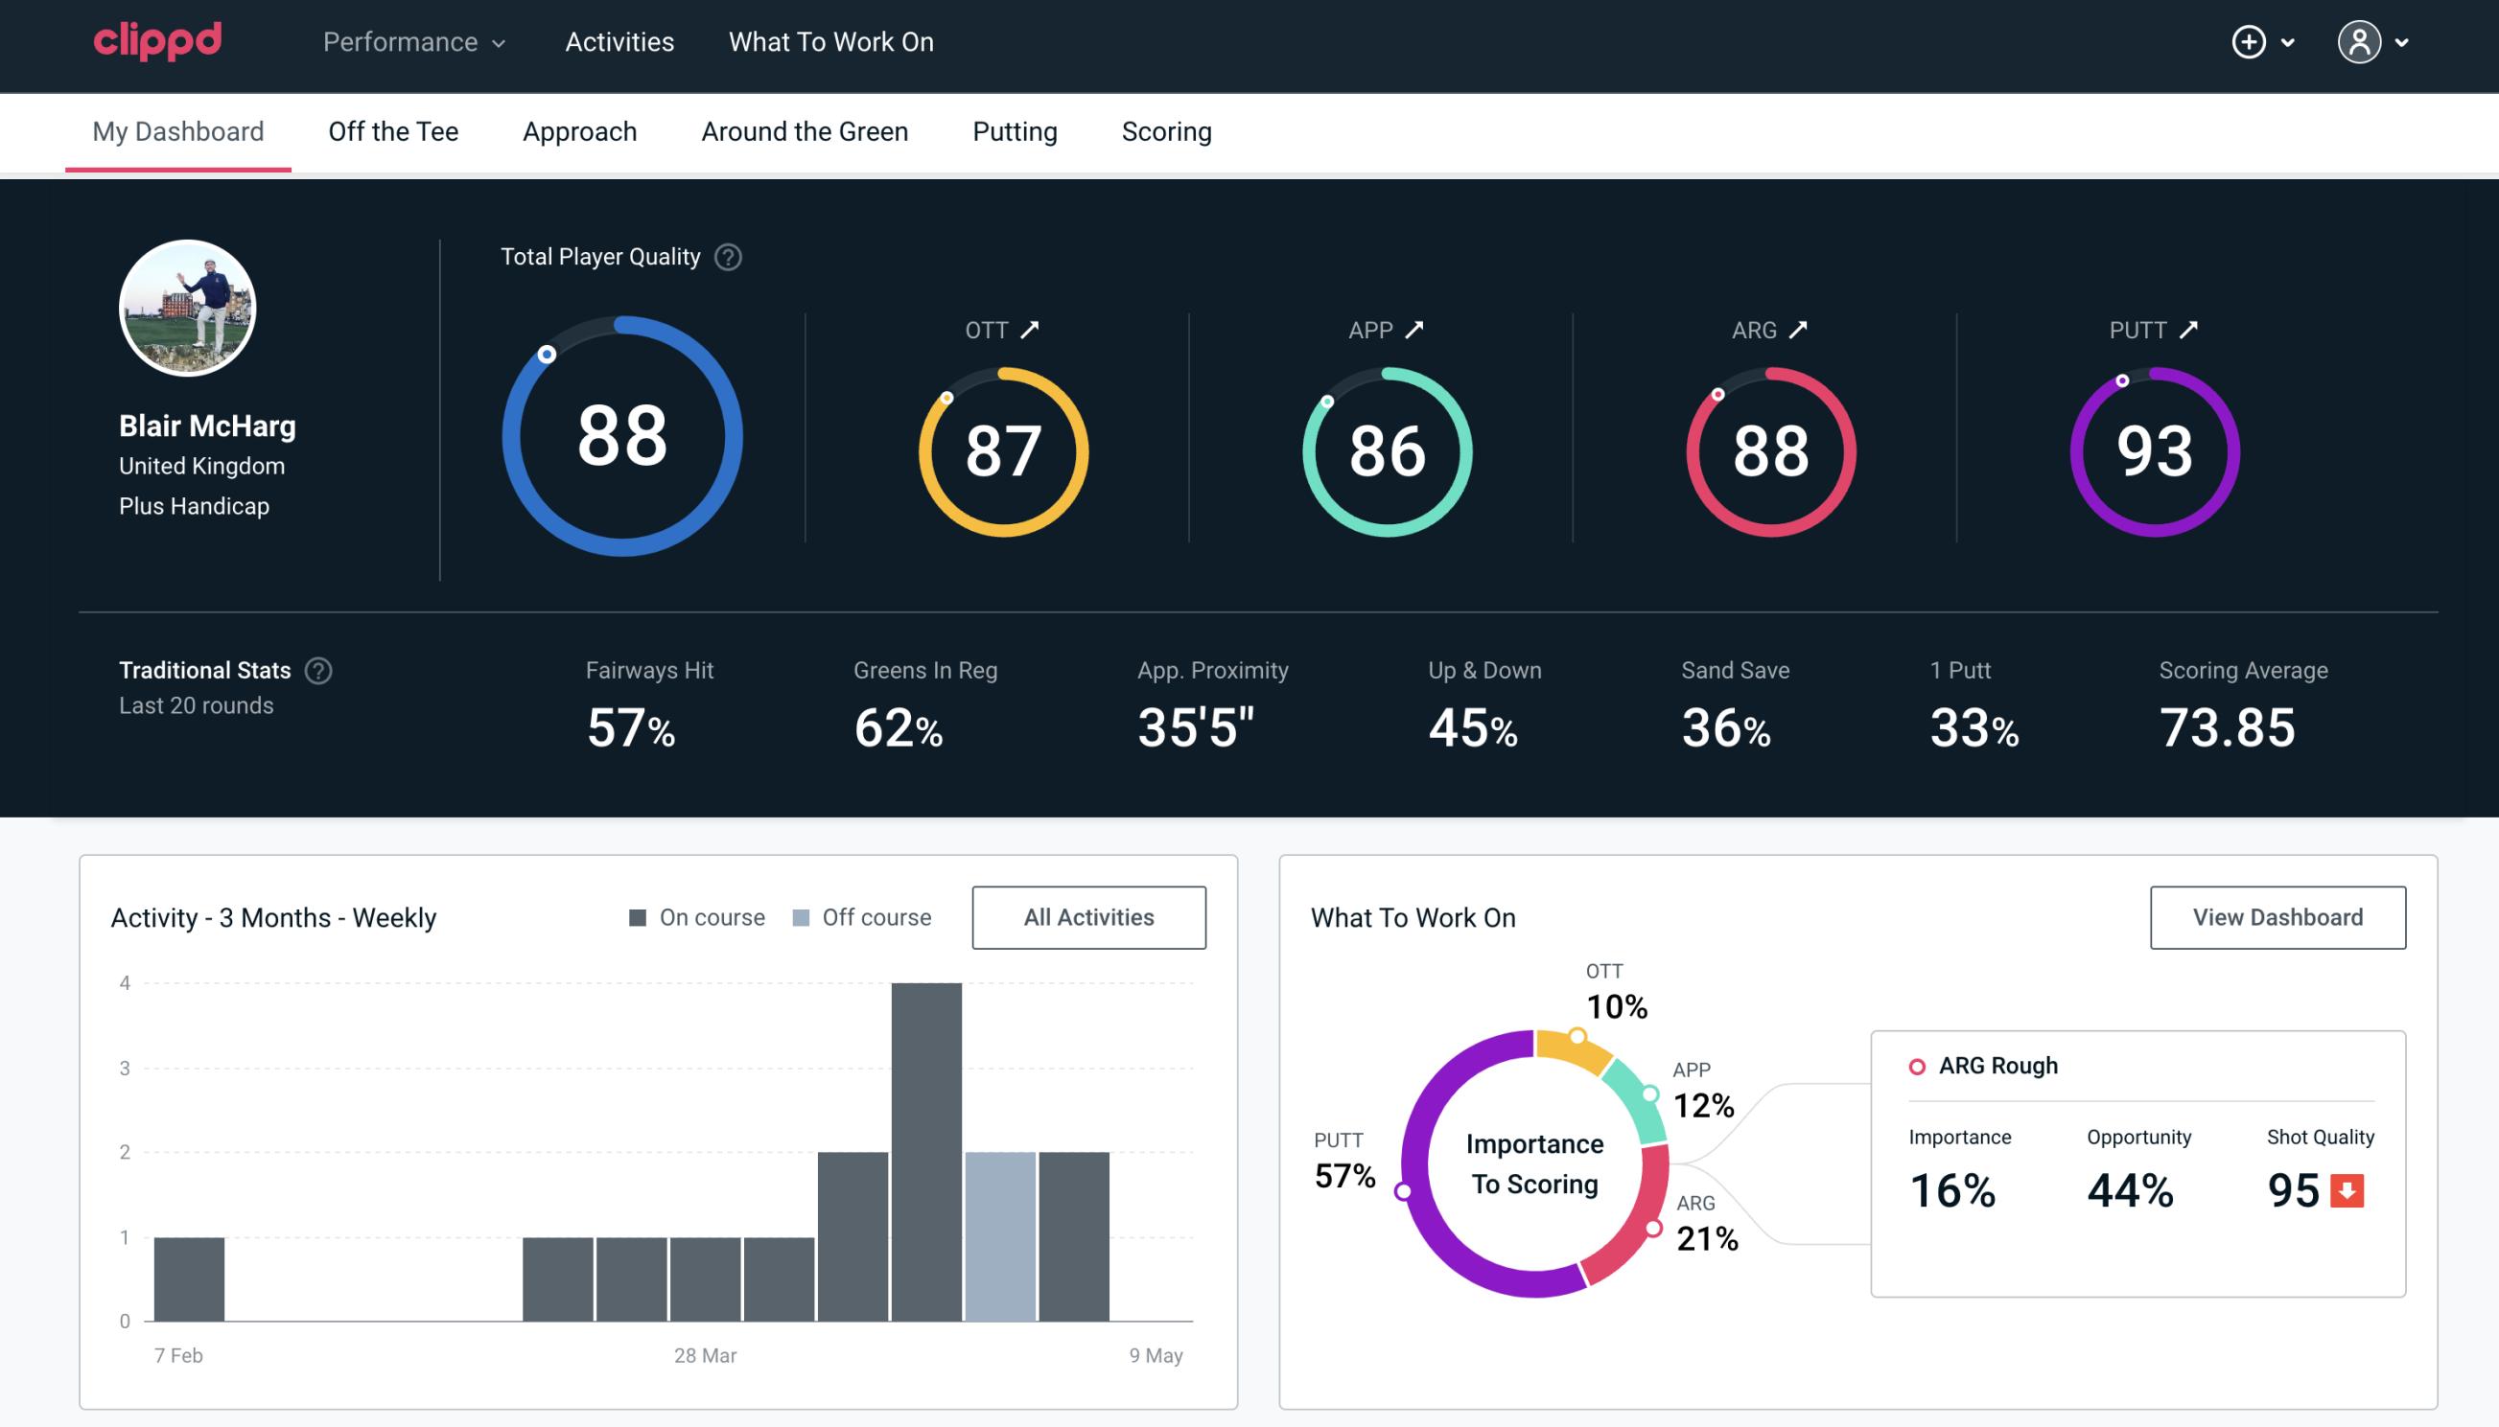Expand the OTT score detail arrow
2499x1427 pixels.
(x=1032, y=330)
